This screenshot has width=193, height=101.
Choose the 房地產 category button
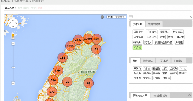(x=179, y=42)
